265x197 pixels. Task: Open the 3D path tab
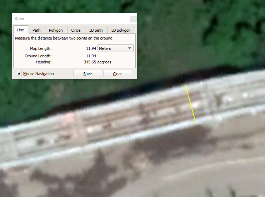[96, 30]
